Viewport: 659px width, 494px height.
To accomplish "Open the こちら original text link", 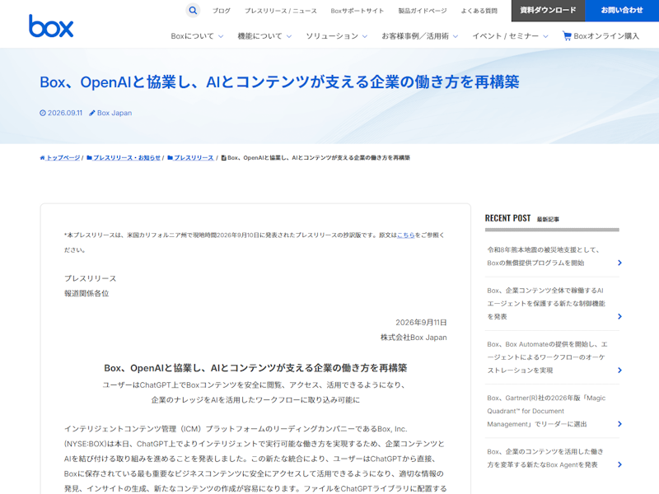I will 405,235.
